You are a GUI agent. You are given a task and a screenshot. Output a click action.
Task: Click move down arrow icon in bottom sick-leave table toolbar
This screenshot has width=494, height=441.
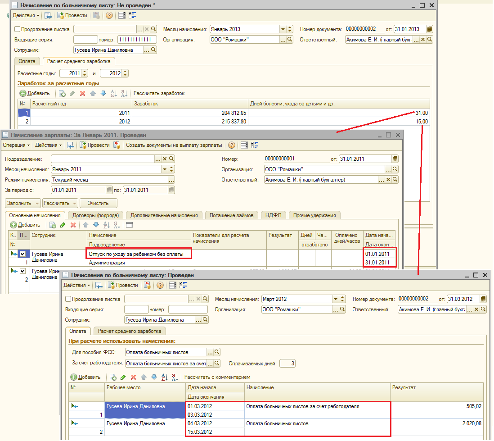tap(154, 377)
